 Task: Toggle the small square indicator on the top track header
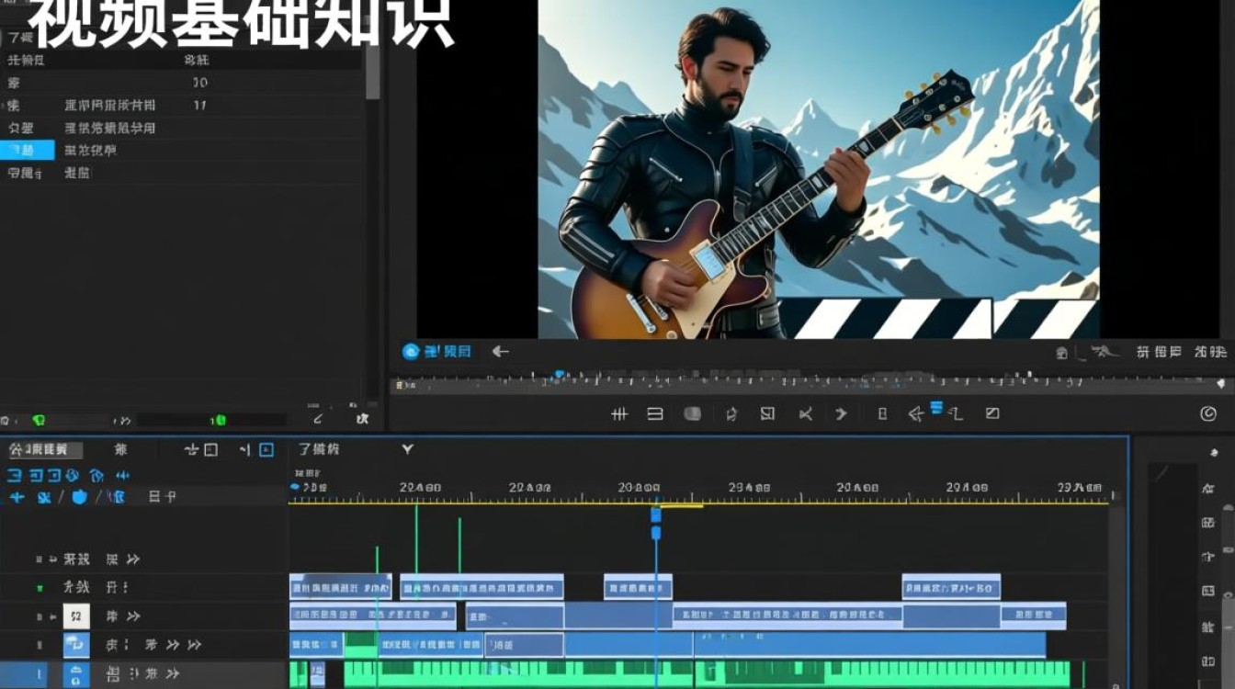[40, 559]
